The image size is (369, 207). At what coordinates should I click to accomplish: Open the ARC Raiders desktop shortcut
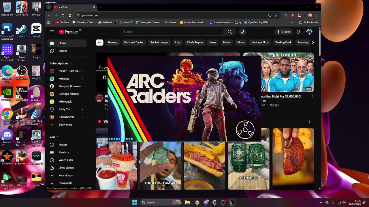[22, 94]
